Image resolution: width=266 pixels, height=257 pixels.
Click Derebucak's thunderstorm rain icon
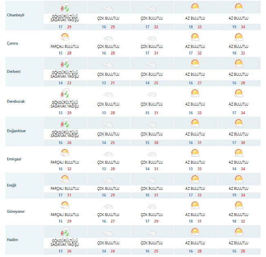(65, 94)
